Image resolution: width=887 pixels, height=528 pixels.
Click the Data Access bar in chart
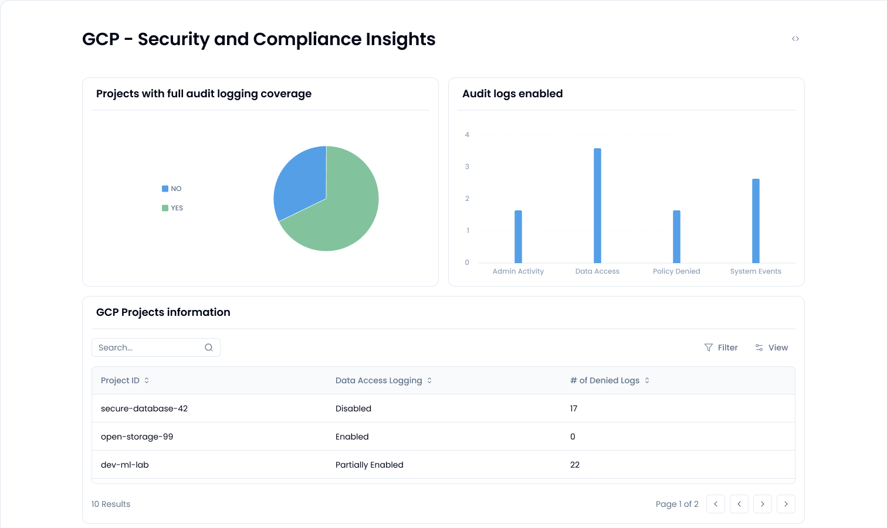(x=597, y=205)
